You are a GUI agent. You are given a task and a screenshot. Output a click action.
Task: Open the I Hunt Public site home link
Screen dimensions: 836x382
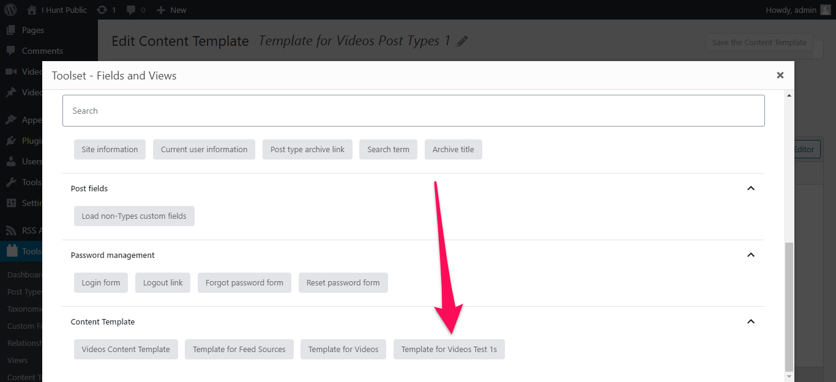coord(57,10)
